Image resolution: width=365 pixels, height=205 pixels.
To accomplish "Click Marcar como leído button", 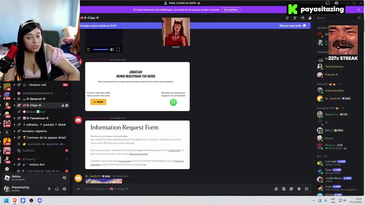I will pyautogui.click(x=293, y=26).
